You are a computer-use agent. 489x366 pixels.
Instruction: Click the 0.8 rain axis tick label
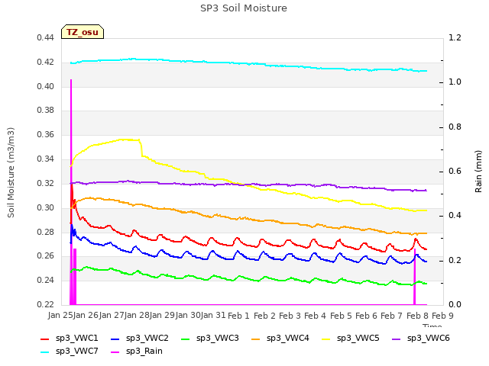click(455, 127)
